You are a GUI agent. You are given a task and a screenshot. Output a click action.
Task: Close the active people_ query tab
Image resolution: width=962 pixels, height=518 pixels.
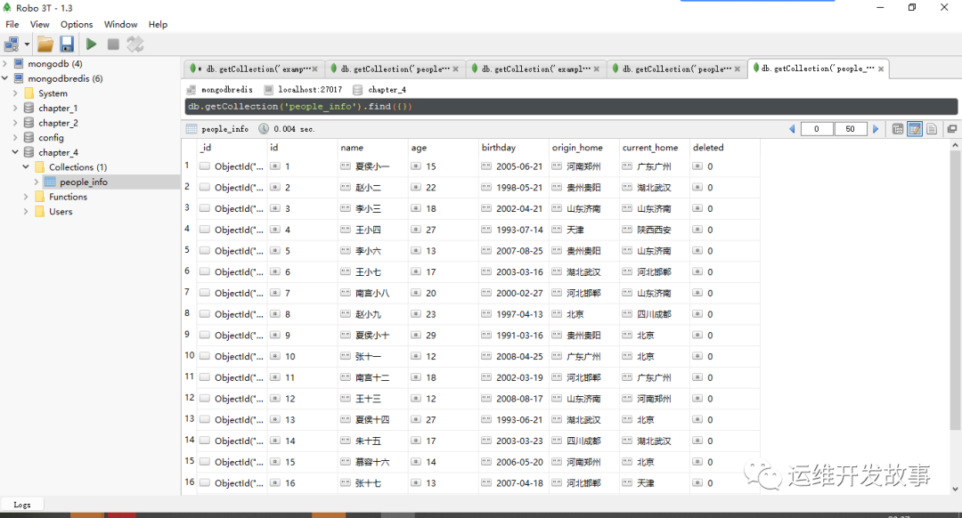click(x=881, y=69)
